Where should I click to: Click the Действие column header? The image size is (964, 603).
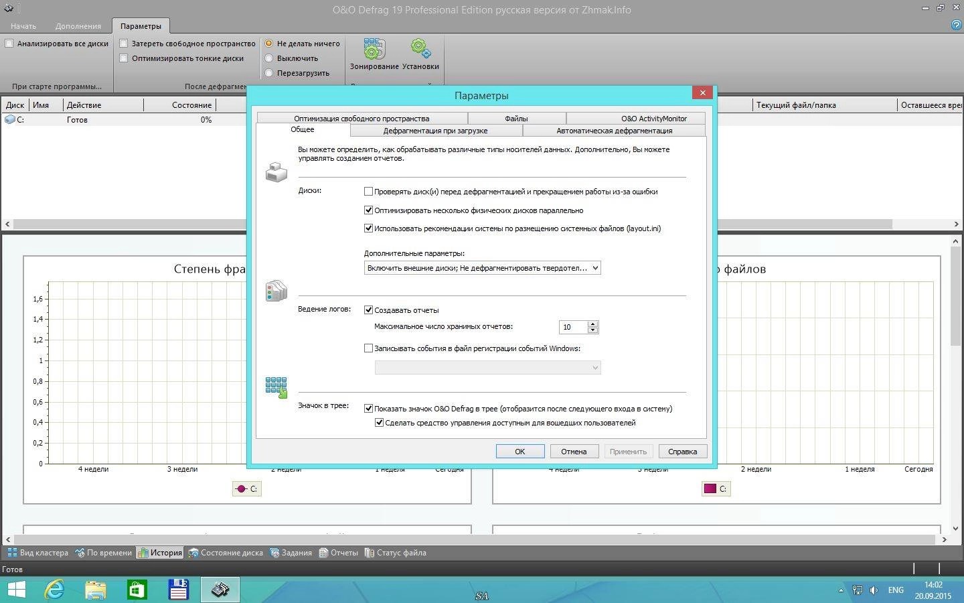103,105
